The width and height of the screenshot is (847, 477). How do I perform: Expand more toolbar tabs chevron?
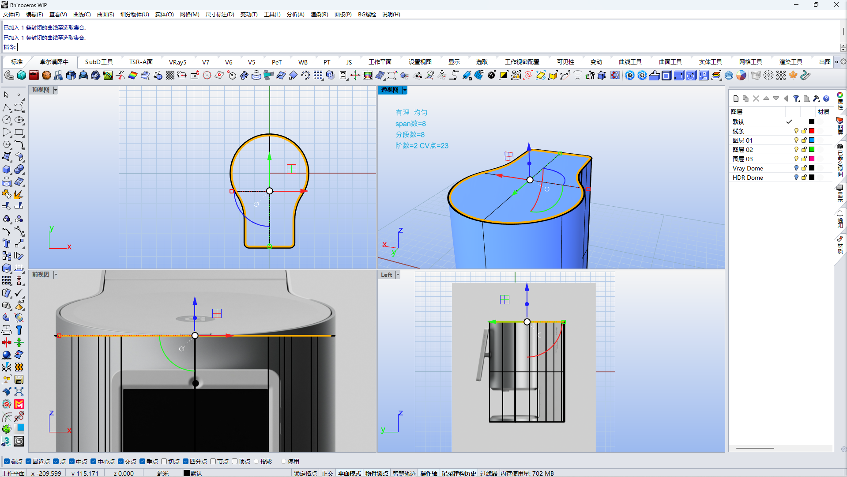point(836,62)
